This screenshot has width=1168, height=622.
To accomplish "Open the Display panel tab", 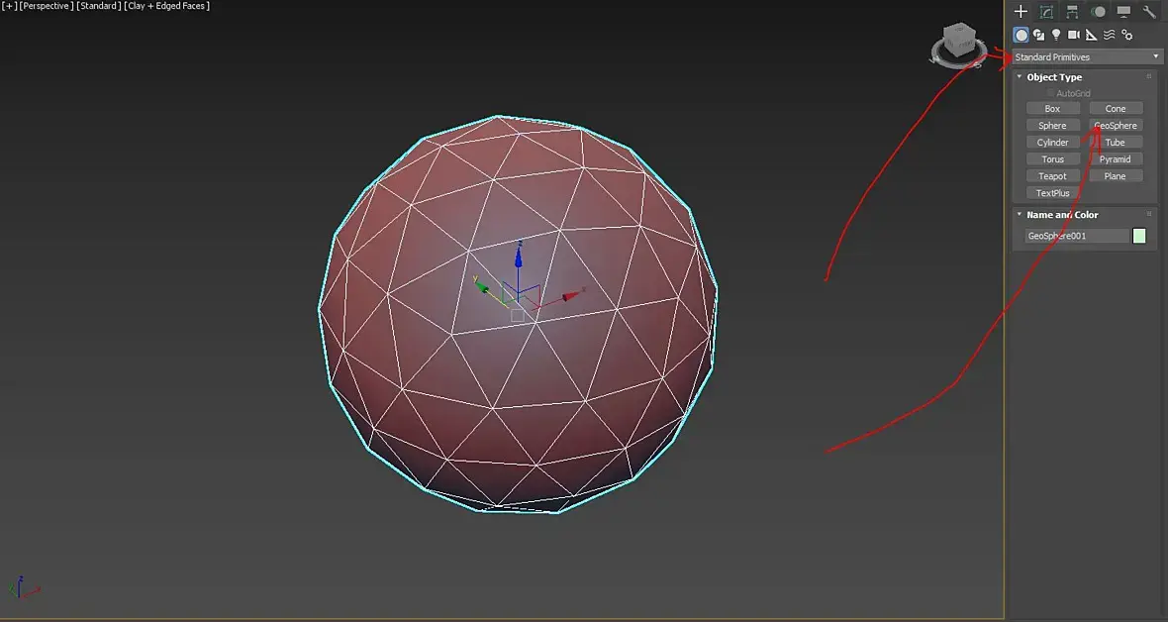I will coord(1123,11).
